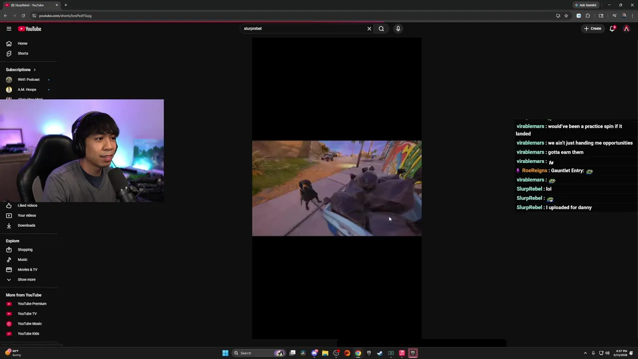Expand the Subscriptions section chevron
This screenshot has width=638, height=359.
tap(34, 70)
